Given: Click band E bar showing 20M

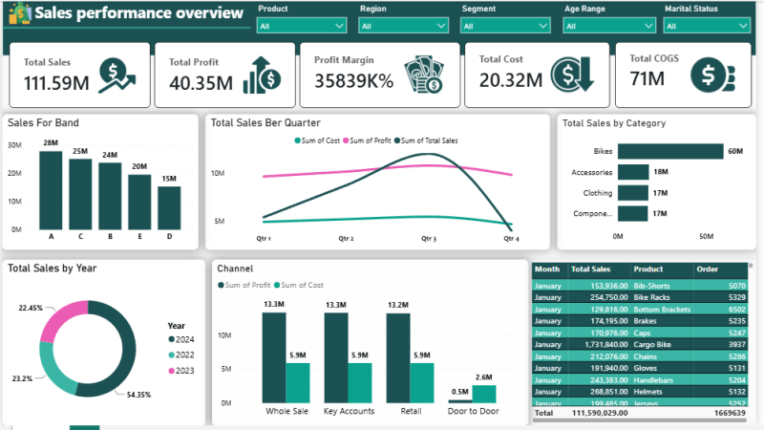Looking at the screenshot, I should pyautogui.click(x=139, y=202).
